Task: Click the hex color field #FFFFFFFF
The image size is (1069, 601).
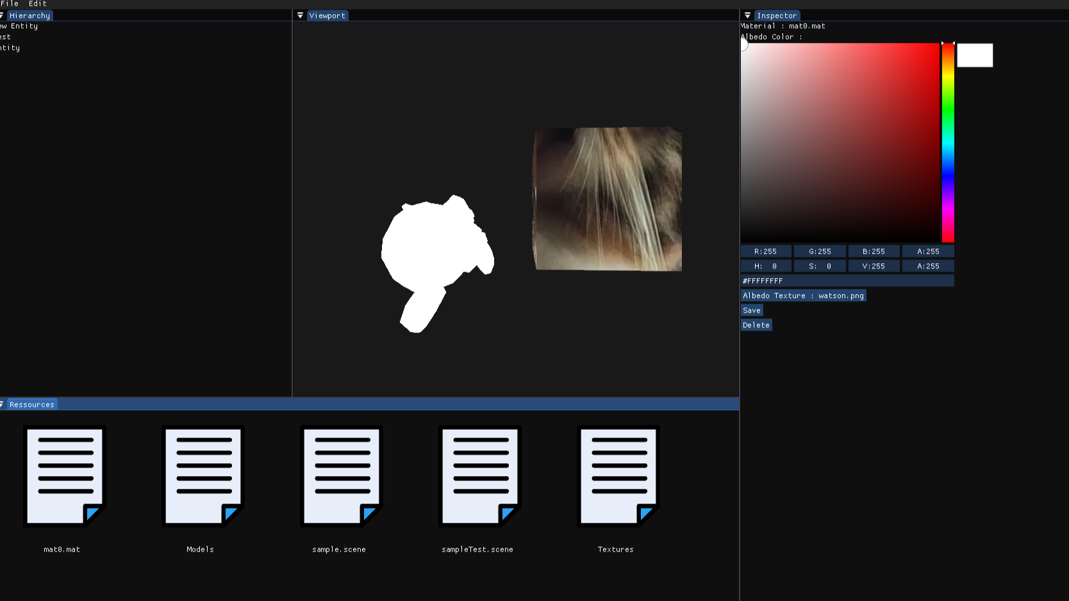Action: [x=847, y=281]
